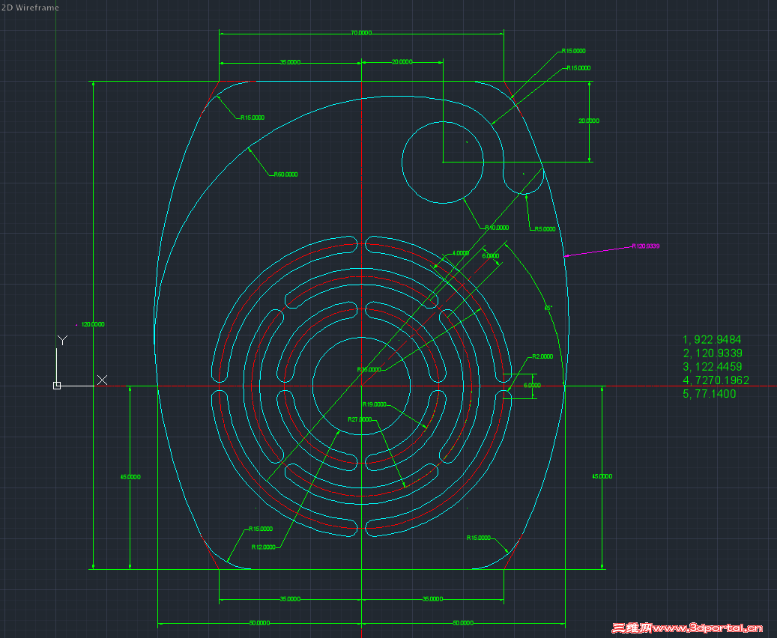Select the R19.0000 radius dimension label
Viewport: 777px width, 638px height.
click(x=374, y=404)
